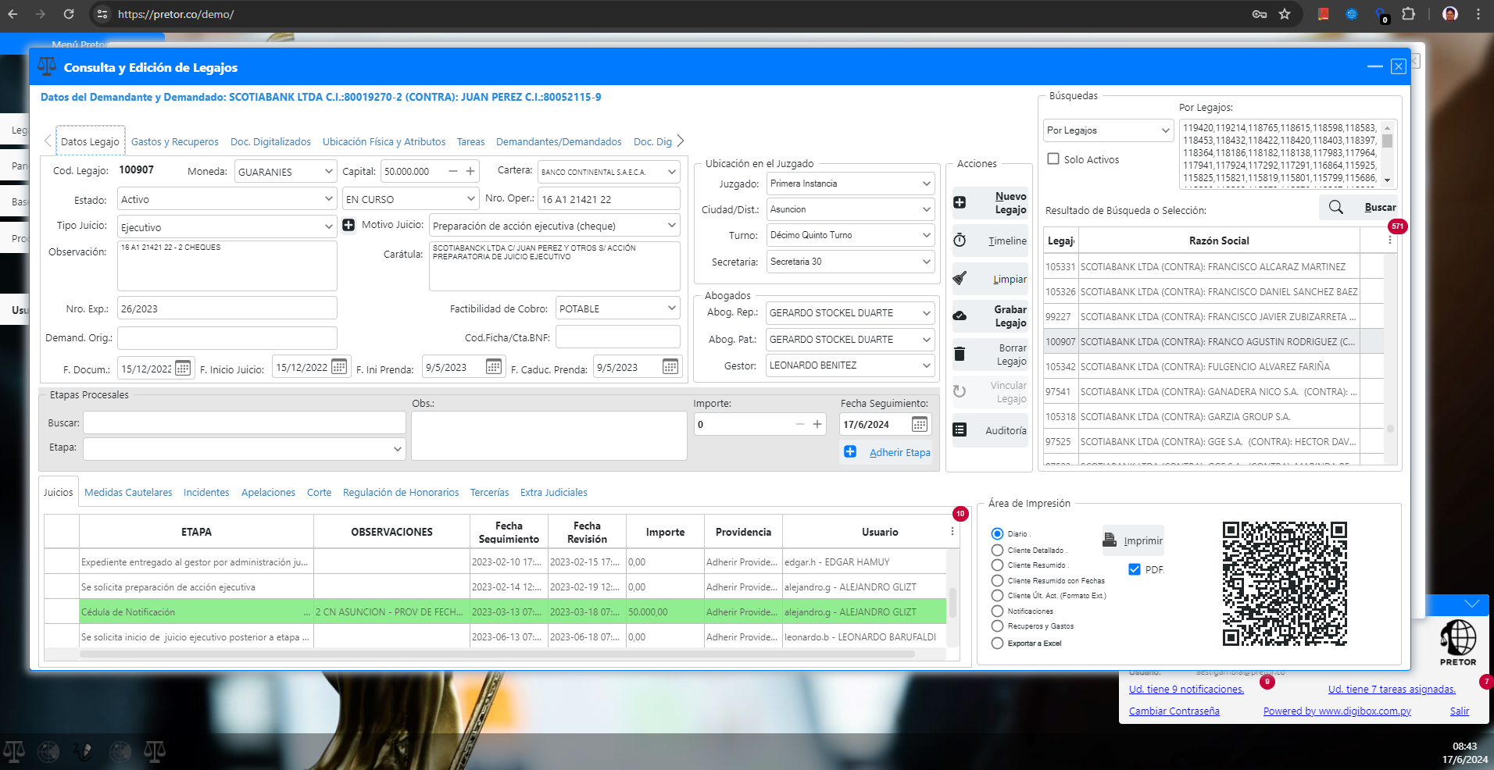Image resolution: width=1494 pixels, height=770 pixels.
Task: Click the printer icon for Imprimir
Action: [1110, 540]
